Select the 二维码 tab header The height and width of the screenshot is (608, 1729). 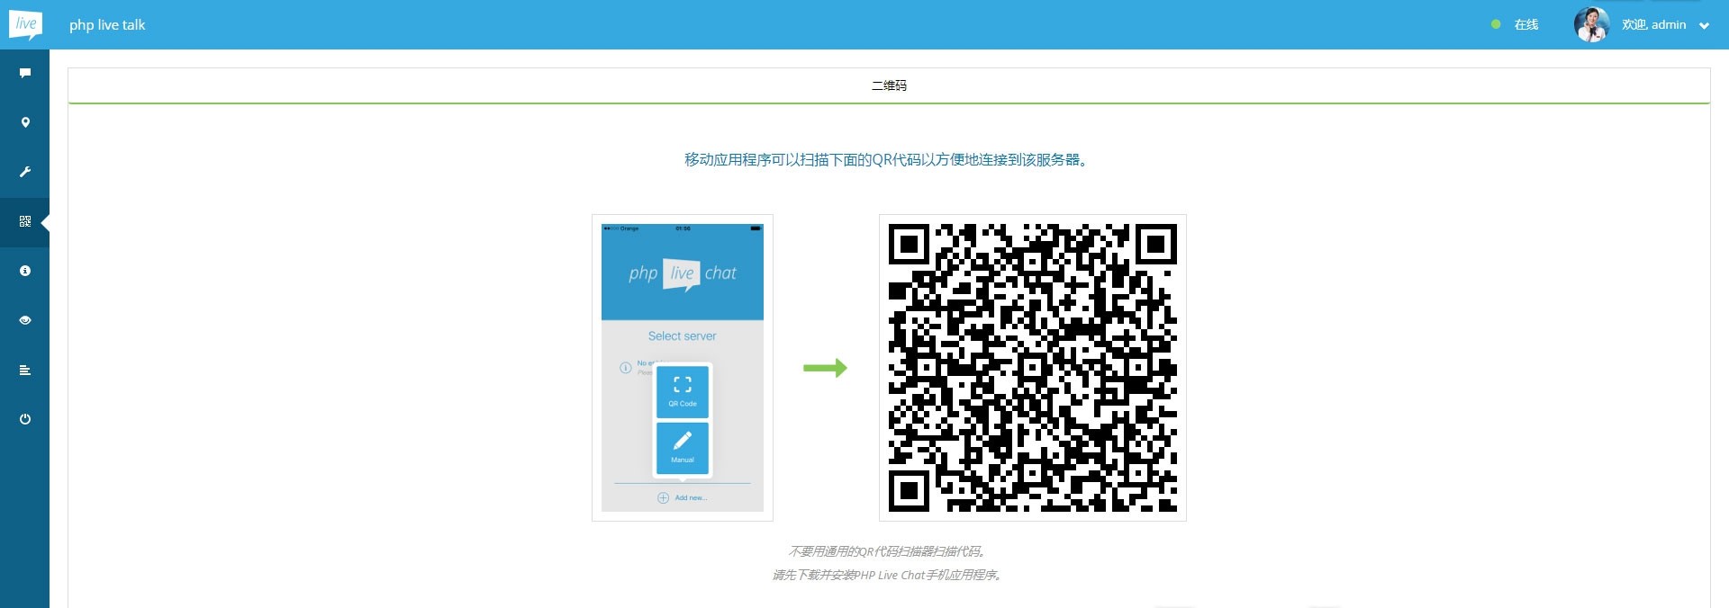click(889, 85)
